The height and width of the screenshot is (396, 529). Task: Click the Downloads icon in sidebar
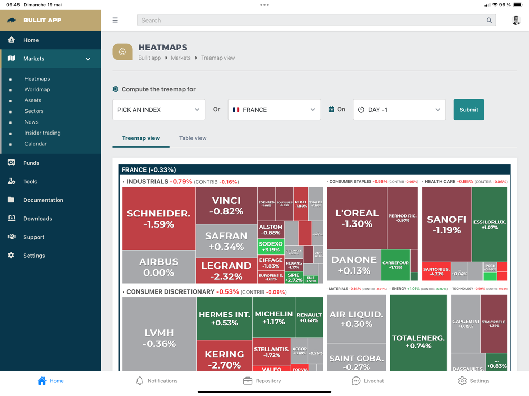[x=12, y=218]
